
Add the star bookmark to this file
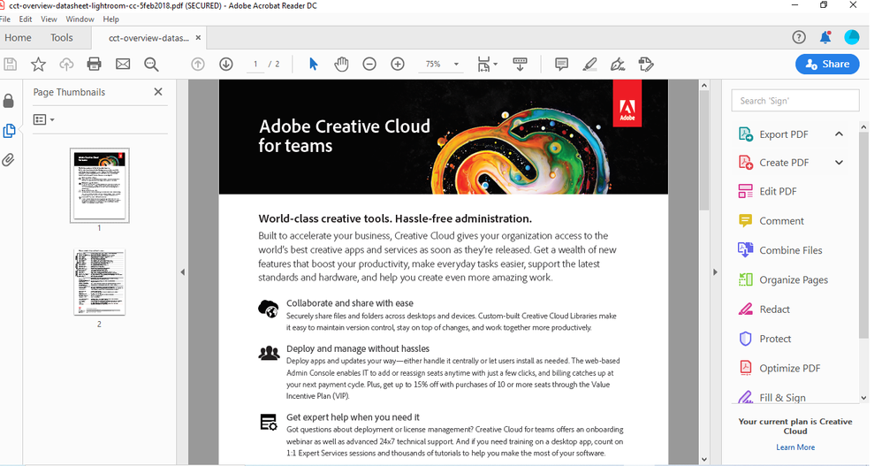pos(38,65)
